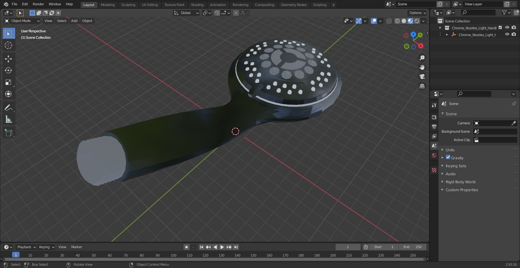The height and width of the screenshot is (268, 520).
Task: Activate the Scale tool
Action: pos(8,82)
